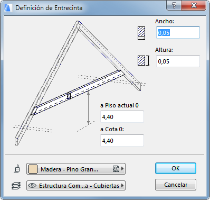Click the width section icon beside Ancho

point(141,33)
